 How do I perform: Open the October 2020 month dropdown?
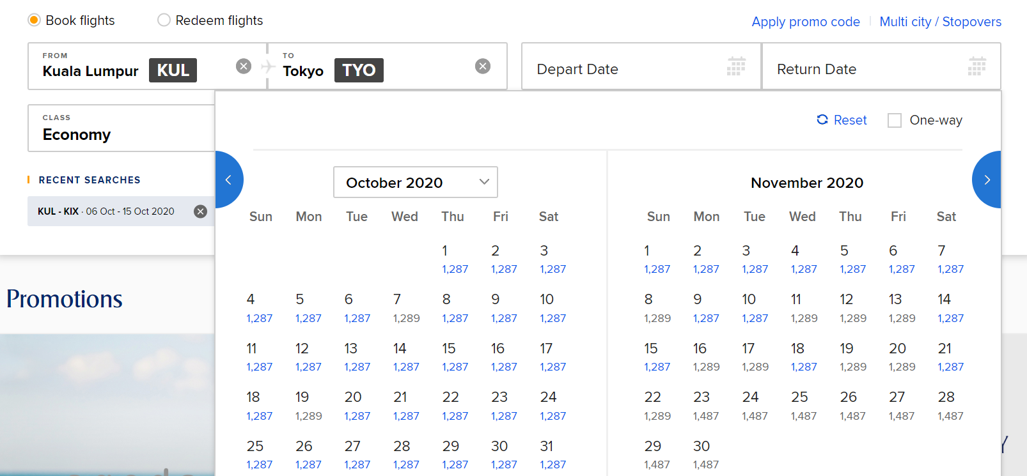[x=414, y=182]
